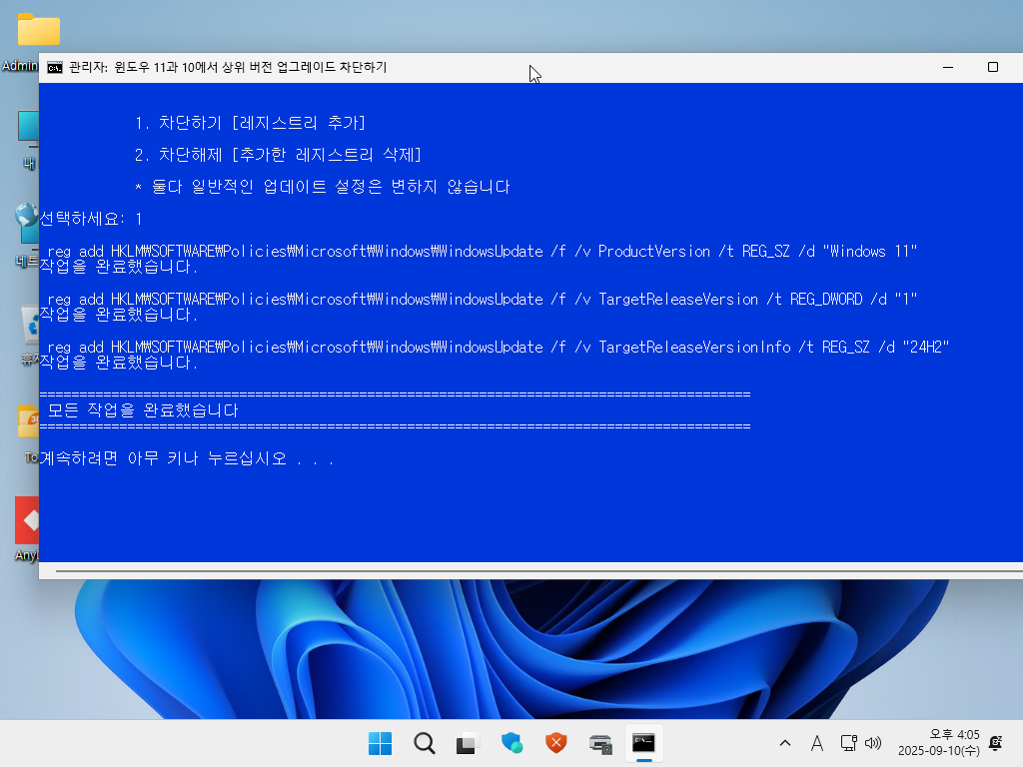Viewport: 1023px width, 767px height.
Task: Click the '계속하려면 아무 키나 누르십시오' prompt
Action: [x=187, y=458]
